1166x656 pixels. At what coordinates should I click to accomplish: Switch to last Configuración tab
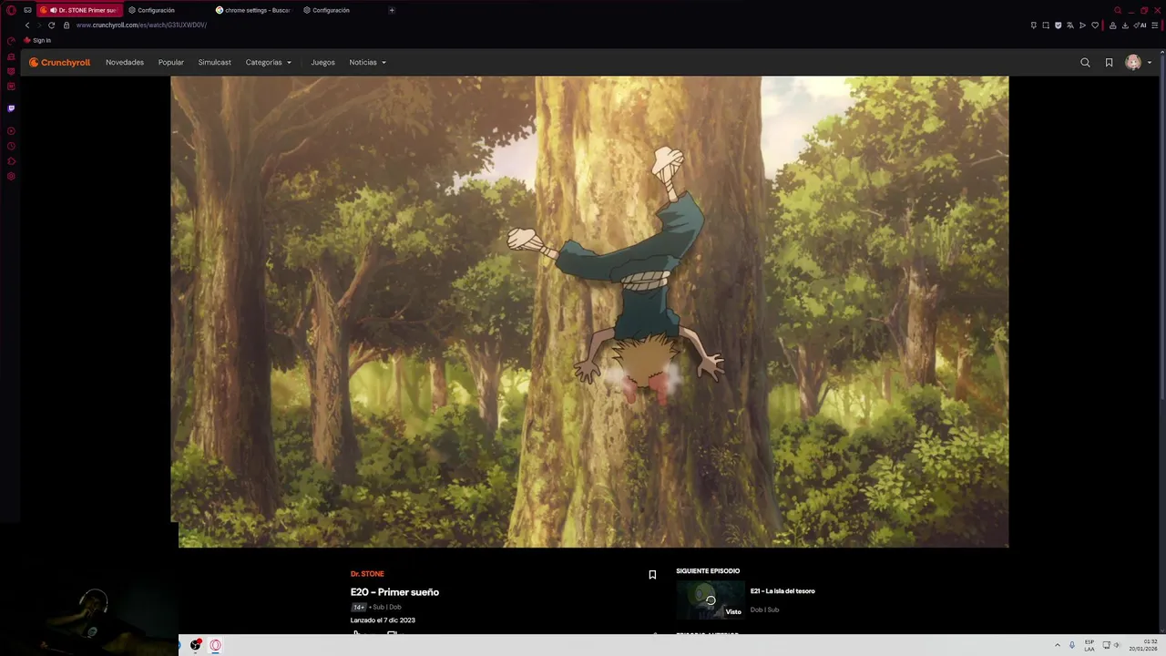[343, 10]
